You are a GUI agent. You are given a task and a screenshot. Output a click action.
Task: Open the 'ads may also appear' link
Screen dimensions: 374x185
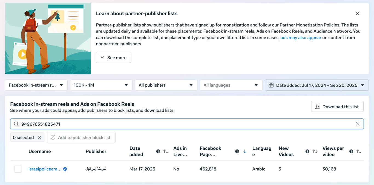pyautogui.click(x=301, y=38)
